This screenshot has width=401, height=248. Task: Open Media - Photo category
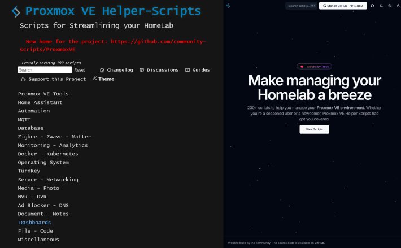(x=38, y=188)
